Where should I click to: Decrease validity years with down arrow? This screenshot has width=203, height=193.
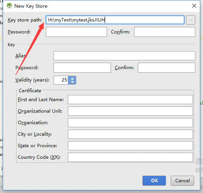(x=72, y=82)
